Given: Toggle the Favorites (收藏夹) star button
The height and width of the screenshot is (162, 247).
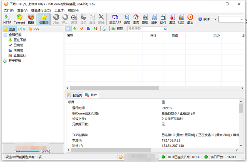Looking at the screenshot, I should pyautogui.click(x=44, y=19).
